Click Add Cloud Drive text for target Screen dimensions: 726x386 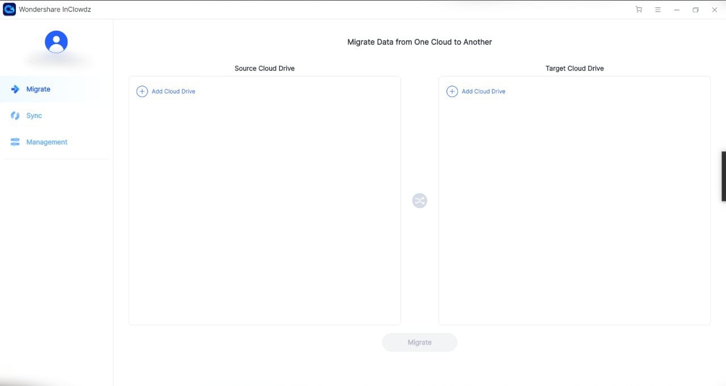483,91
